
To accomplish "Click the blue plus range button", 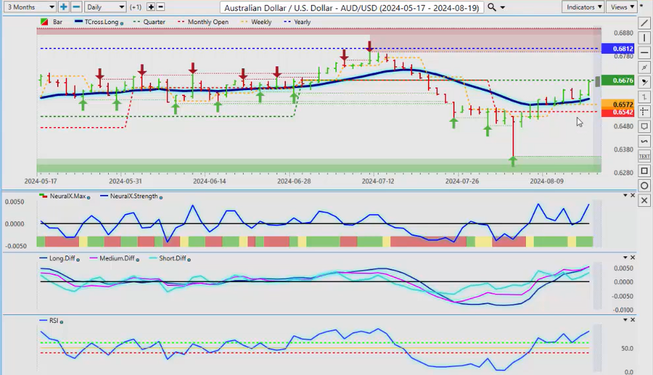I will pyautogui.click(x=63, y=7).
